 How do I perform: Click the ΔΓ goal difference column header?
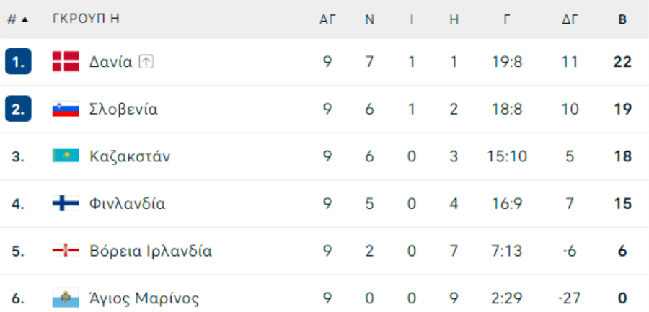(570, 19)
